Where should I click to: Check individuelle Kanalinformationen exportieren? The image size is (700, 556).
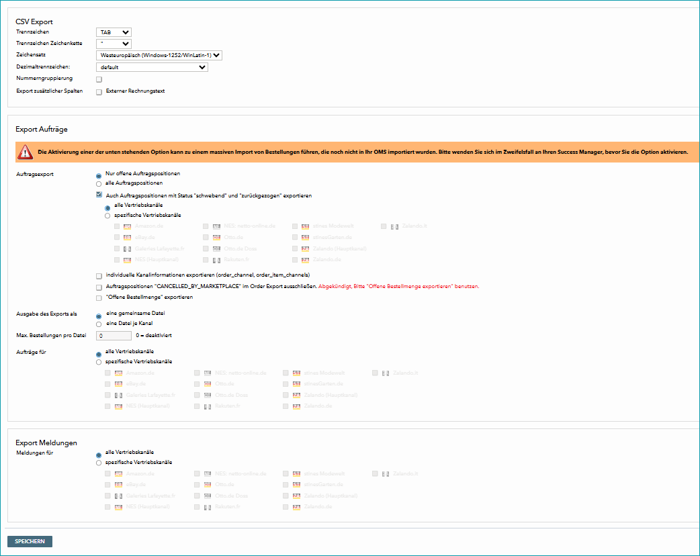[99, 276]
